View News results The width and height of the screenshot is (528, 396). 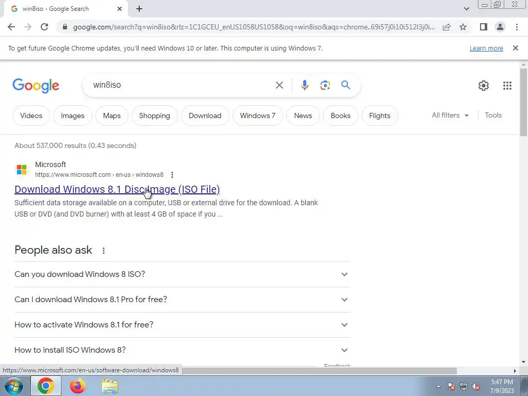pyautogui.click(x=303, y=115)
